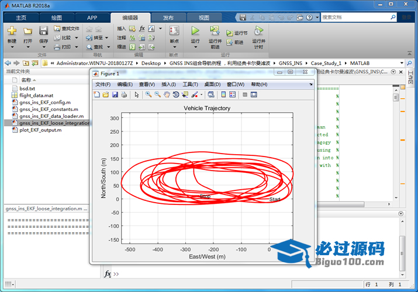
Task: Click the Breakpoints (断点) icon
Action: (174, 31)
